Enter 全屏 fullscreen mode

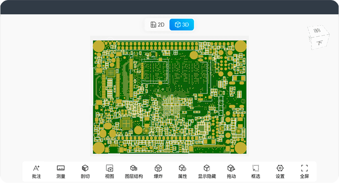(304, 171)
